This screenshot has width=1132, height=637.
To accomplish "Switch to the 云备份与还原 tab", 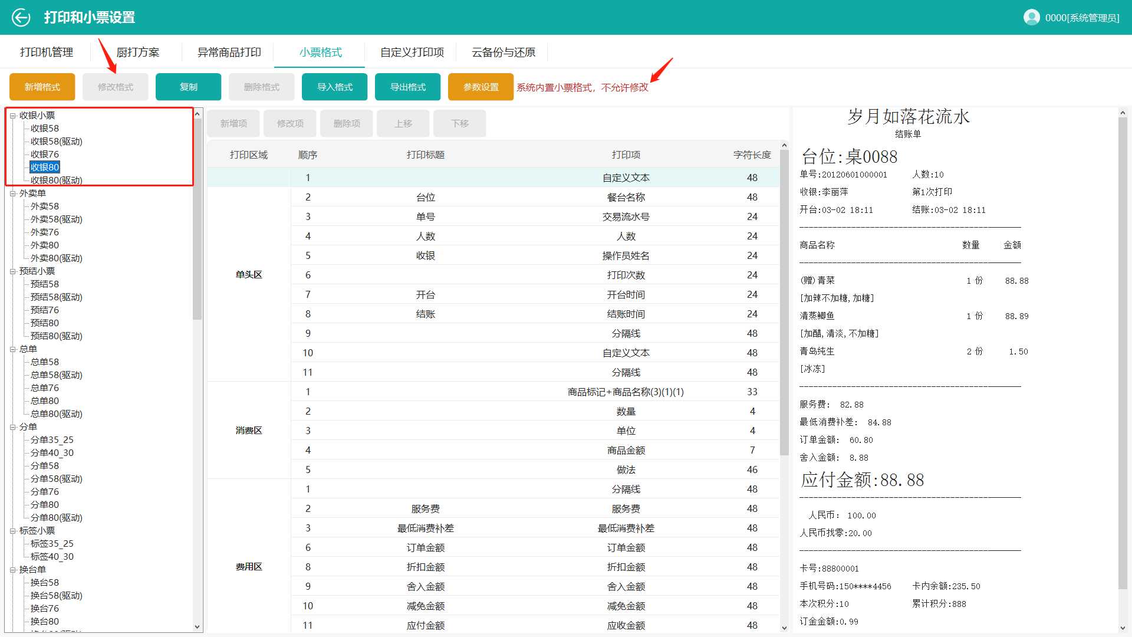I will (x=504, y=52).
